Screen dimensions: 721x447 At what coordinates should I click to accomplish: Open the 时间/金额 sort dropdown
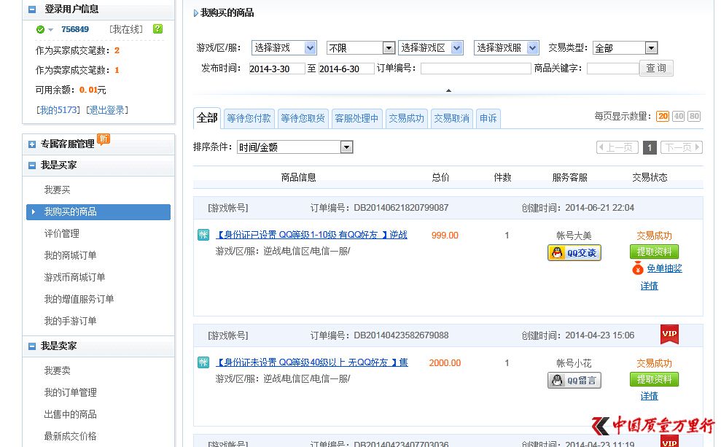[x=295, y=147]
